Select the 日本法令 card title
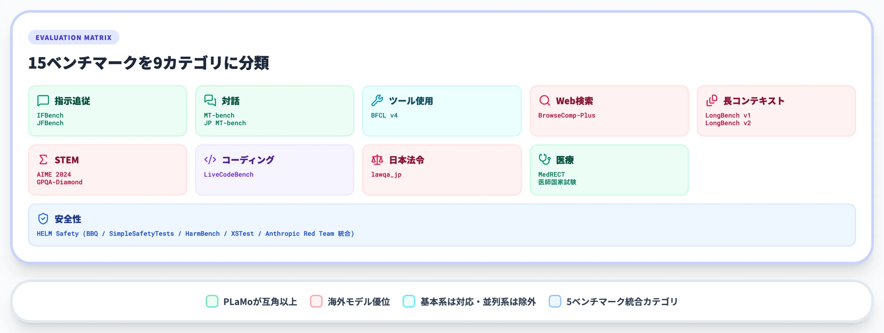The image size is (884, 333). 407,160
